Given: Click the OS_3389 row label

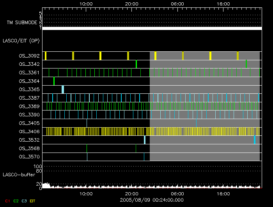Looking at the screenshot, I should coord(29,106).
